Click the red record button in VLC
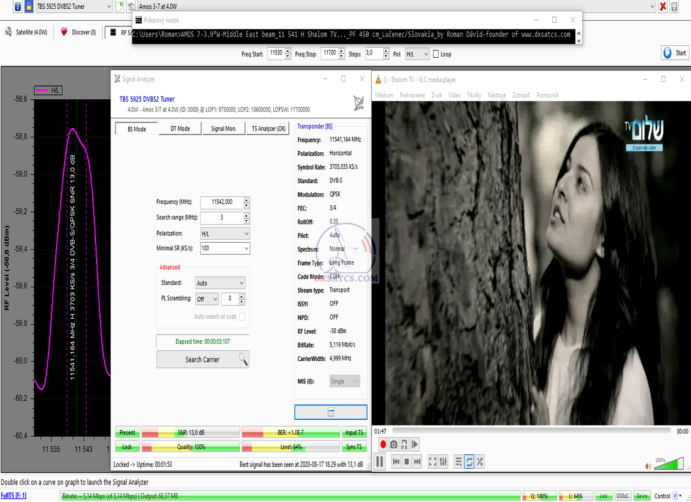This screenshot has width=691, height=502. pos(383,444)
